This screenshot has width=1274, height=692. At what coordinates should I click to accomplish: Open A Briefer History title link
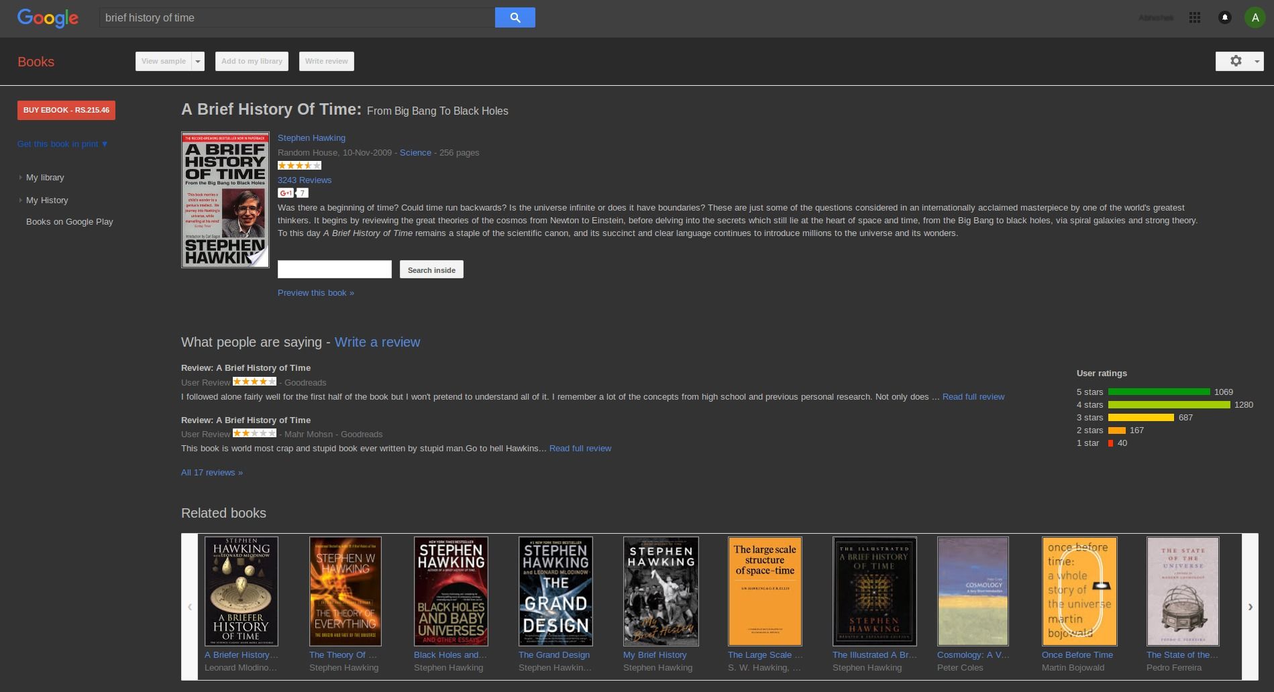(x=241, y=654)
